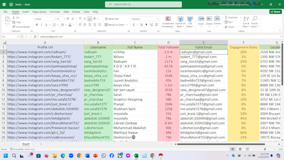Click the Search box in the title bar
The width and height of the screenshot is (284, 160).
click(x=143, y=4)
